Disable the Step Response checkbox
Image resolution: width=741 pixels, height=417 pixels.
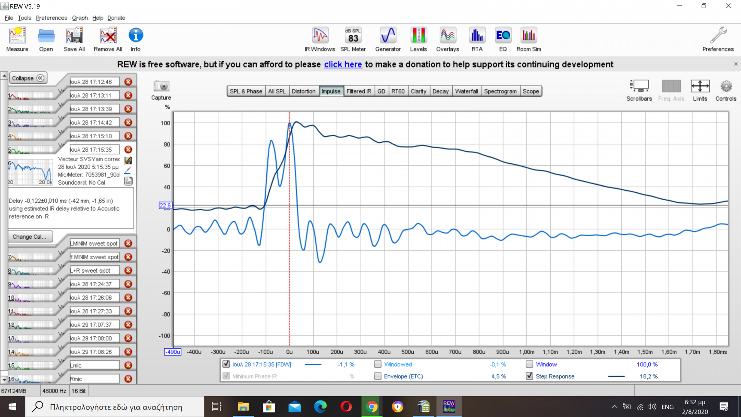(x=530, y=376)
